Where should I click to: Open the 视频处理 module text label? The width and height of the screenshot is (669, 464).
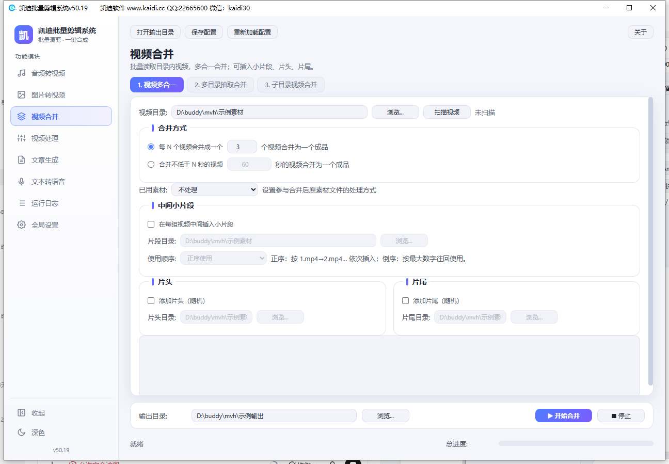[45, 138]
